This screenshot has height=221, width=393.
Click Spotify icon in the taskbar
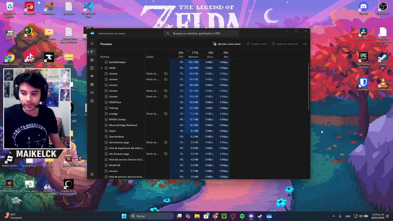(242, 216)
